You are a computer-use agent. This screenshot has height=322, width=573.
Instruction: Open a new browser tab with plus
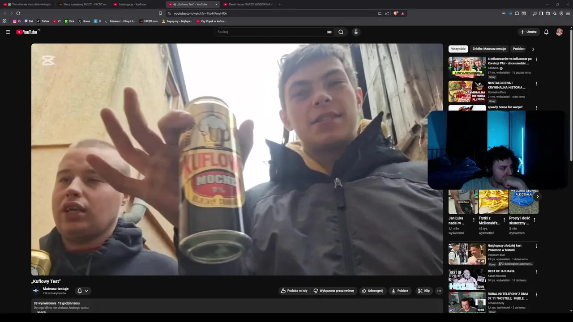(x=279, y=4)
